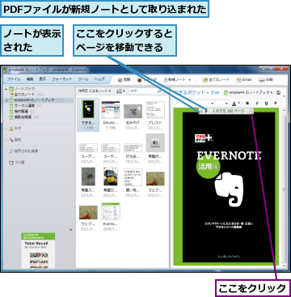Toggle italic formatting

pyautogui.click(x=257, y=104)
